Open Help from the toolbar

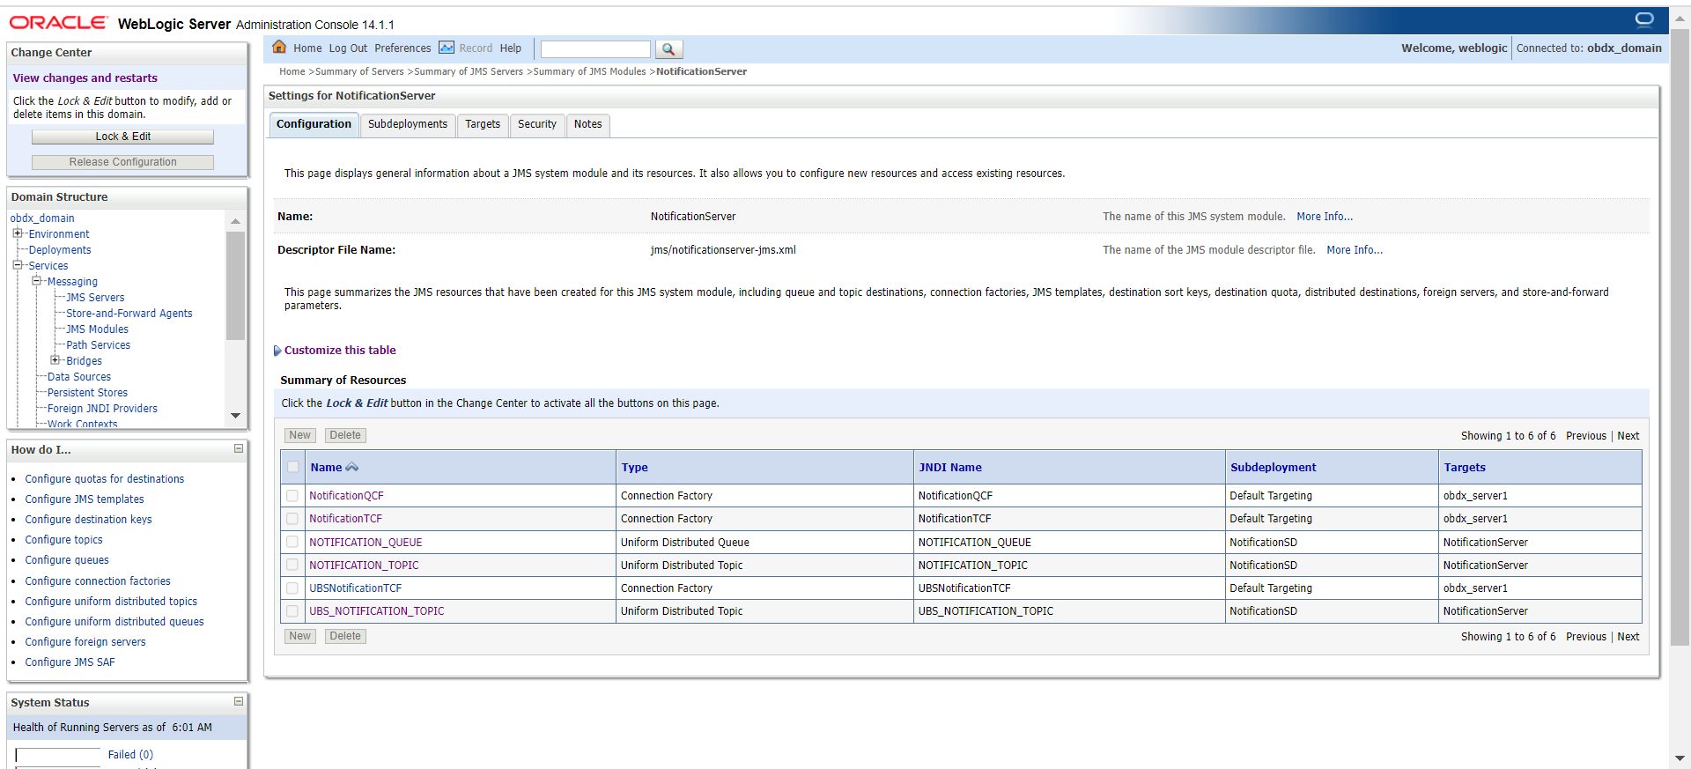tap(511, 48)
